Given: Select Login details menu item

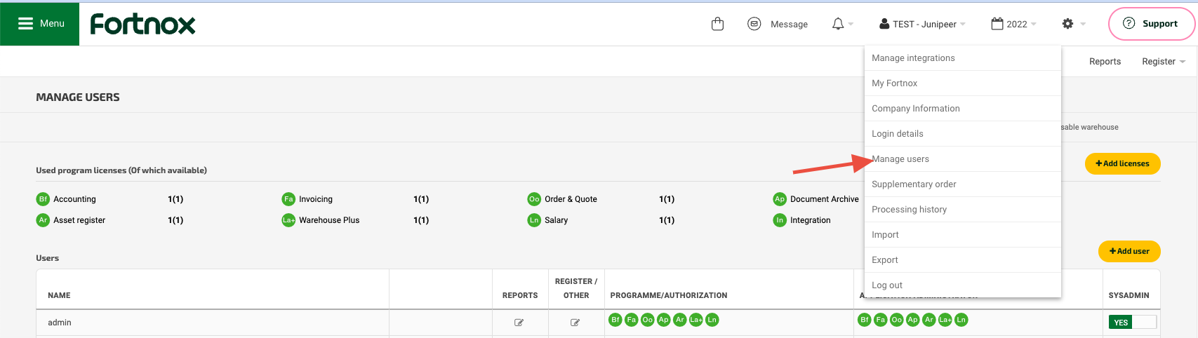Looking at the screenshot, I should pos(962,134).
